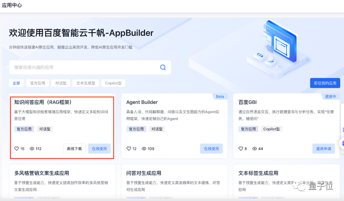
Task: Click like count 15 on 知识问答应用 card
Action: point(22,148)
